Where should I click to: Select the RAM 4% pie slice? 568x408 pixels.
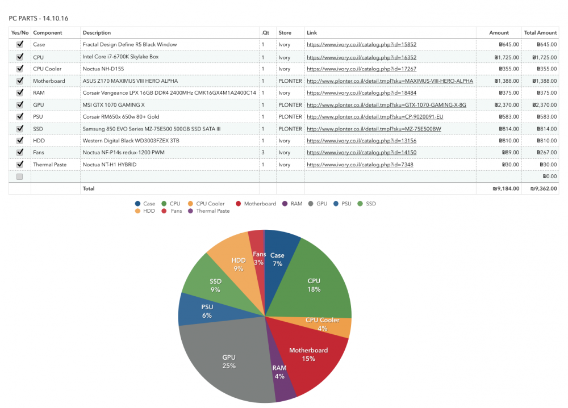(x=281, y=373)
